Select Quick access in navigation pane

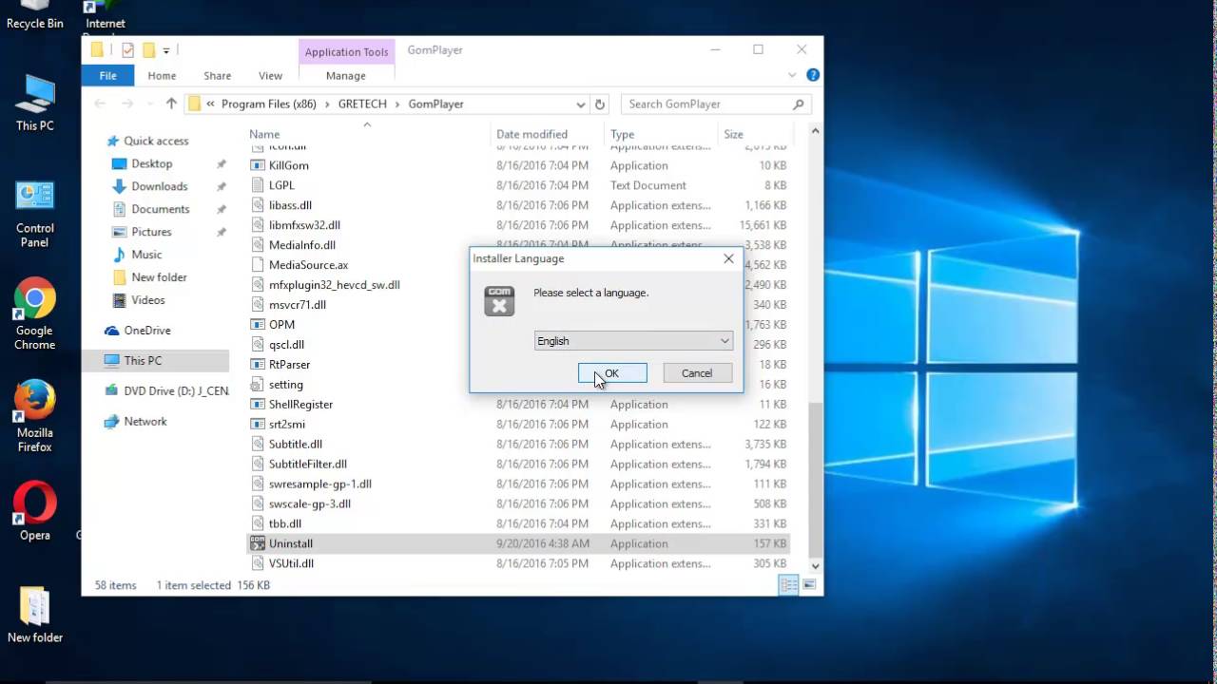156,141
